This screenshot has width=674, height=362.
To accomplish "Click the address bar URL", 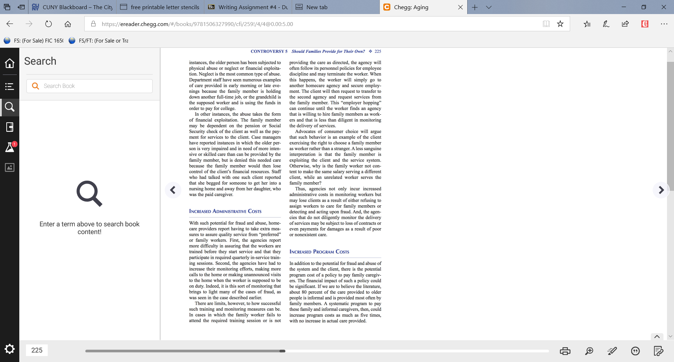I will (197, 24).
